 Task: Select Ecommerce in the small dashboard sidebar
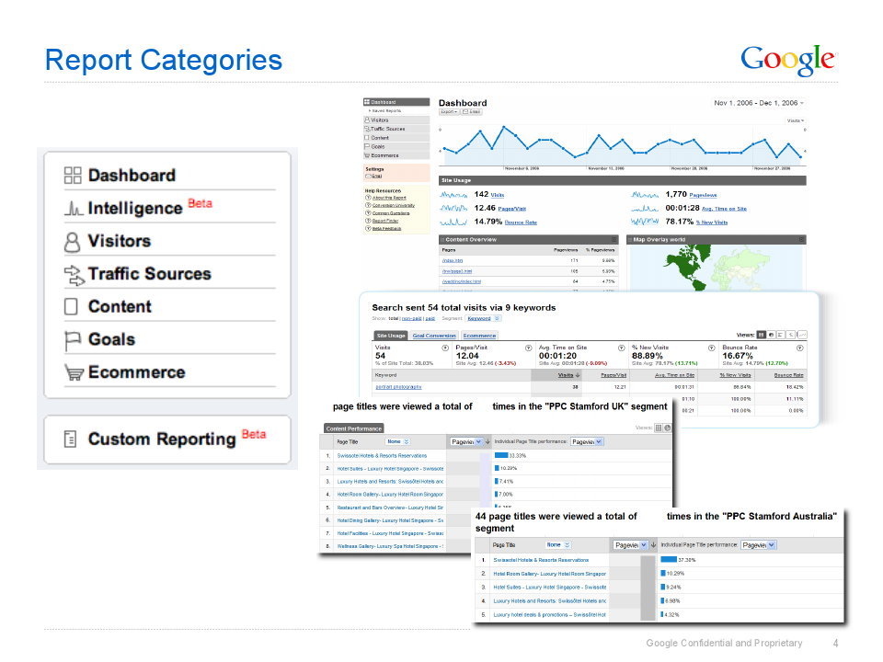click(396, 155)
